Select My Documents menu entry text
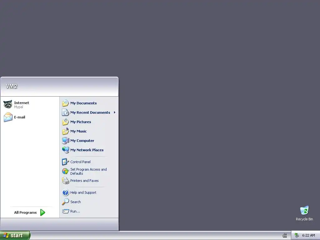This screenshot has height=240, width=320. 83,103
